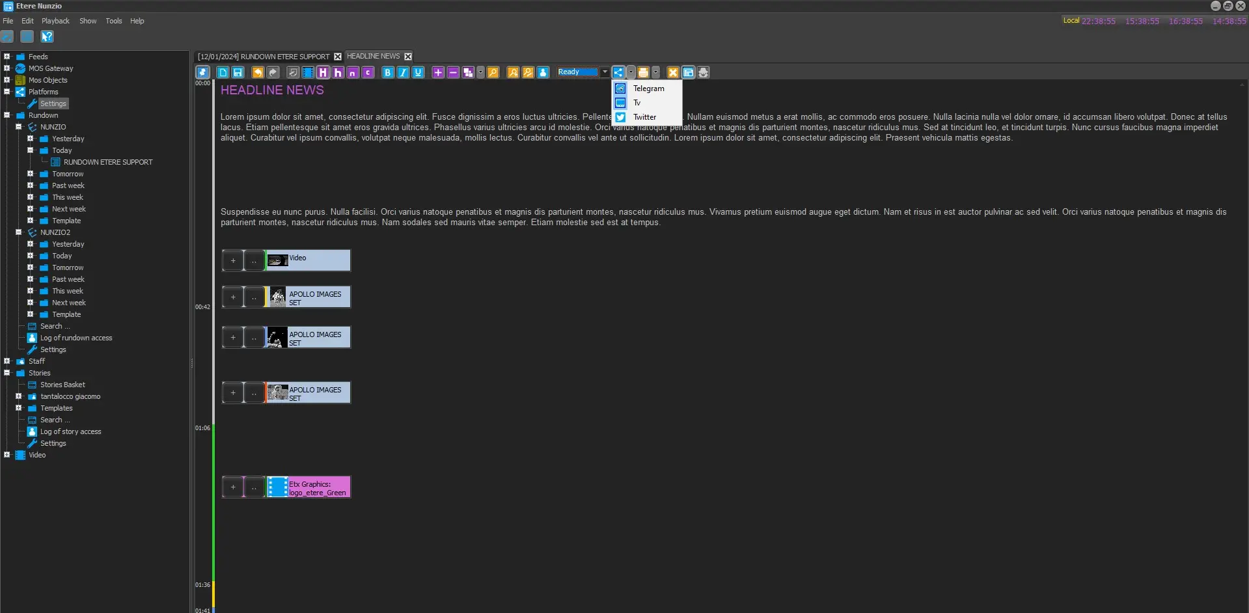Click the large purple H heading icon
The image size is (1249, 613).
(323, 72)
